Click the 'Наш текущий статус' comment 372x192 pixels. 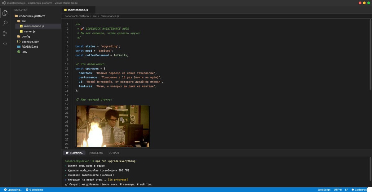point(94,100)
